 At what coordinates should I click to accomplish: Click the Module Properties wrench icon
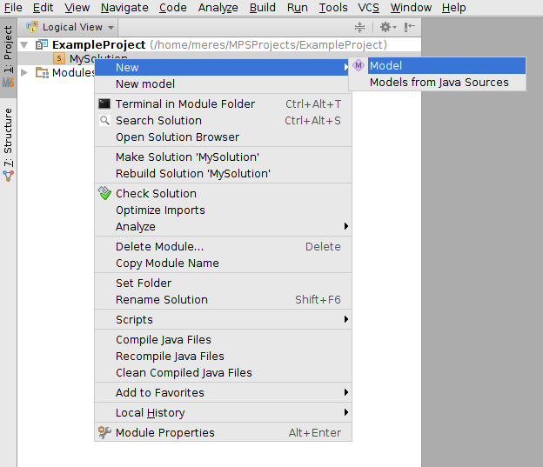104,432
